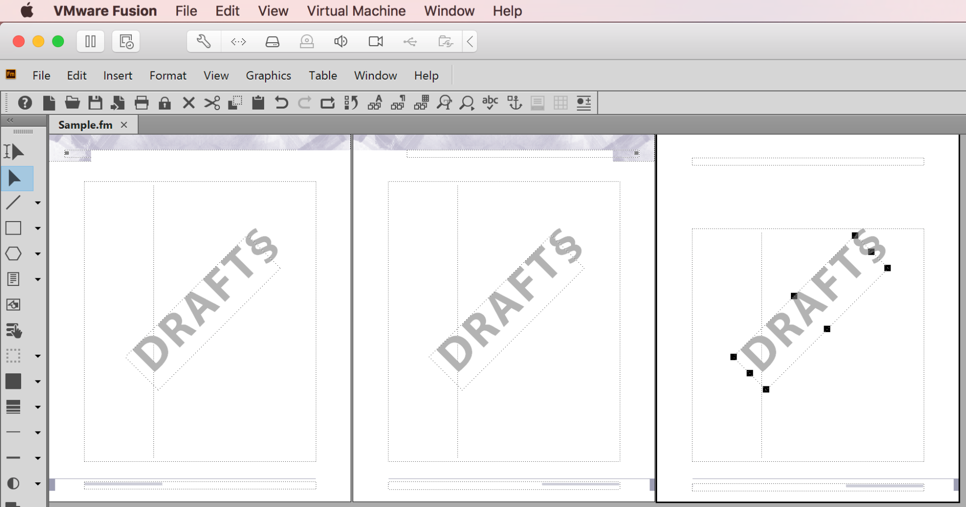
Task: Save the document using the floppy icon
Action: (96, 103)
